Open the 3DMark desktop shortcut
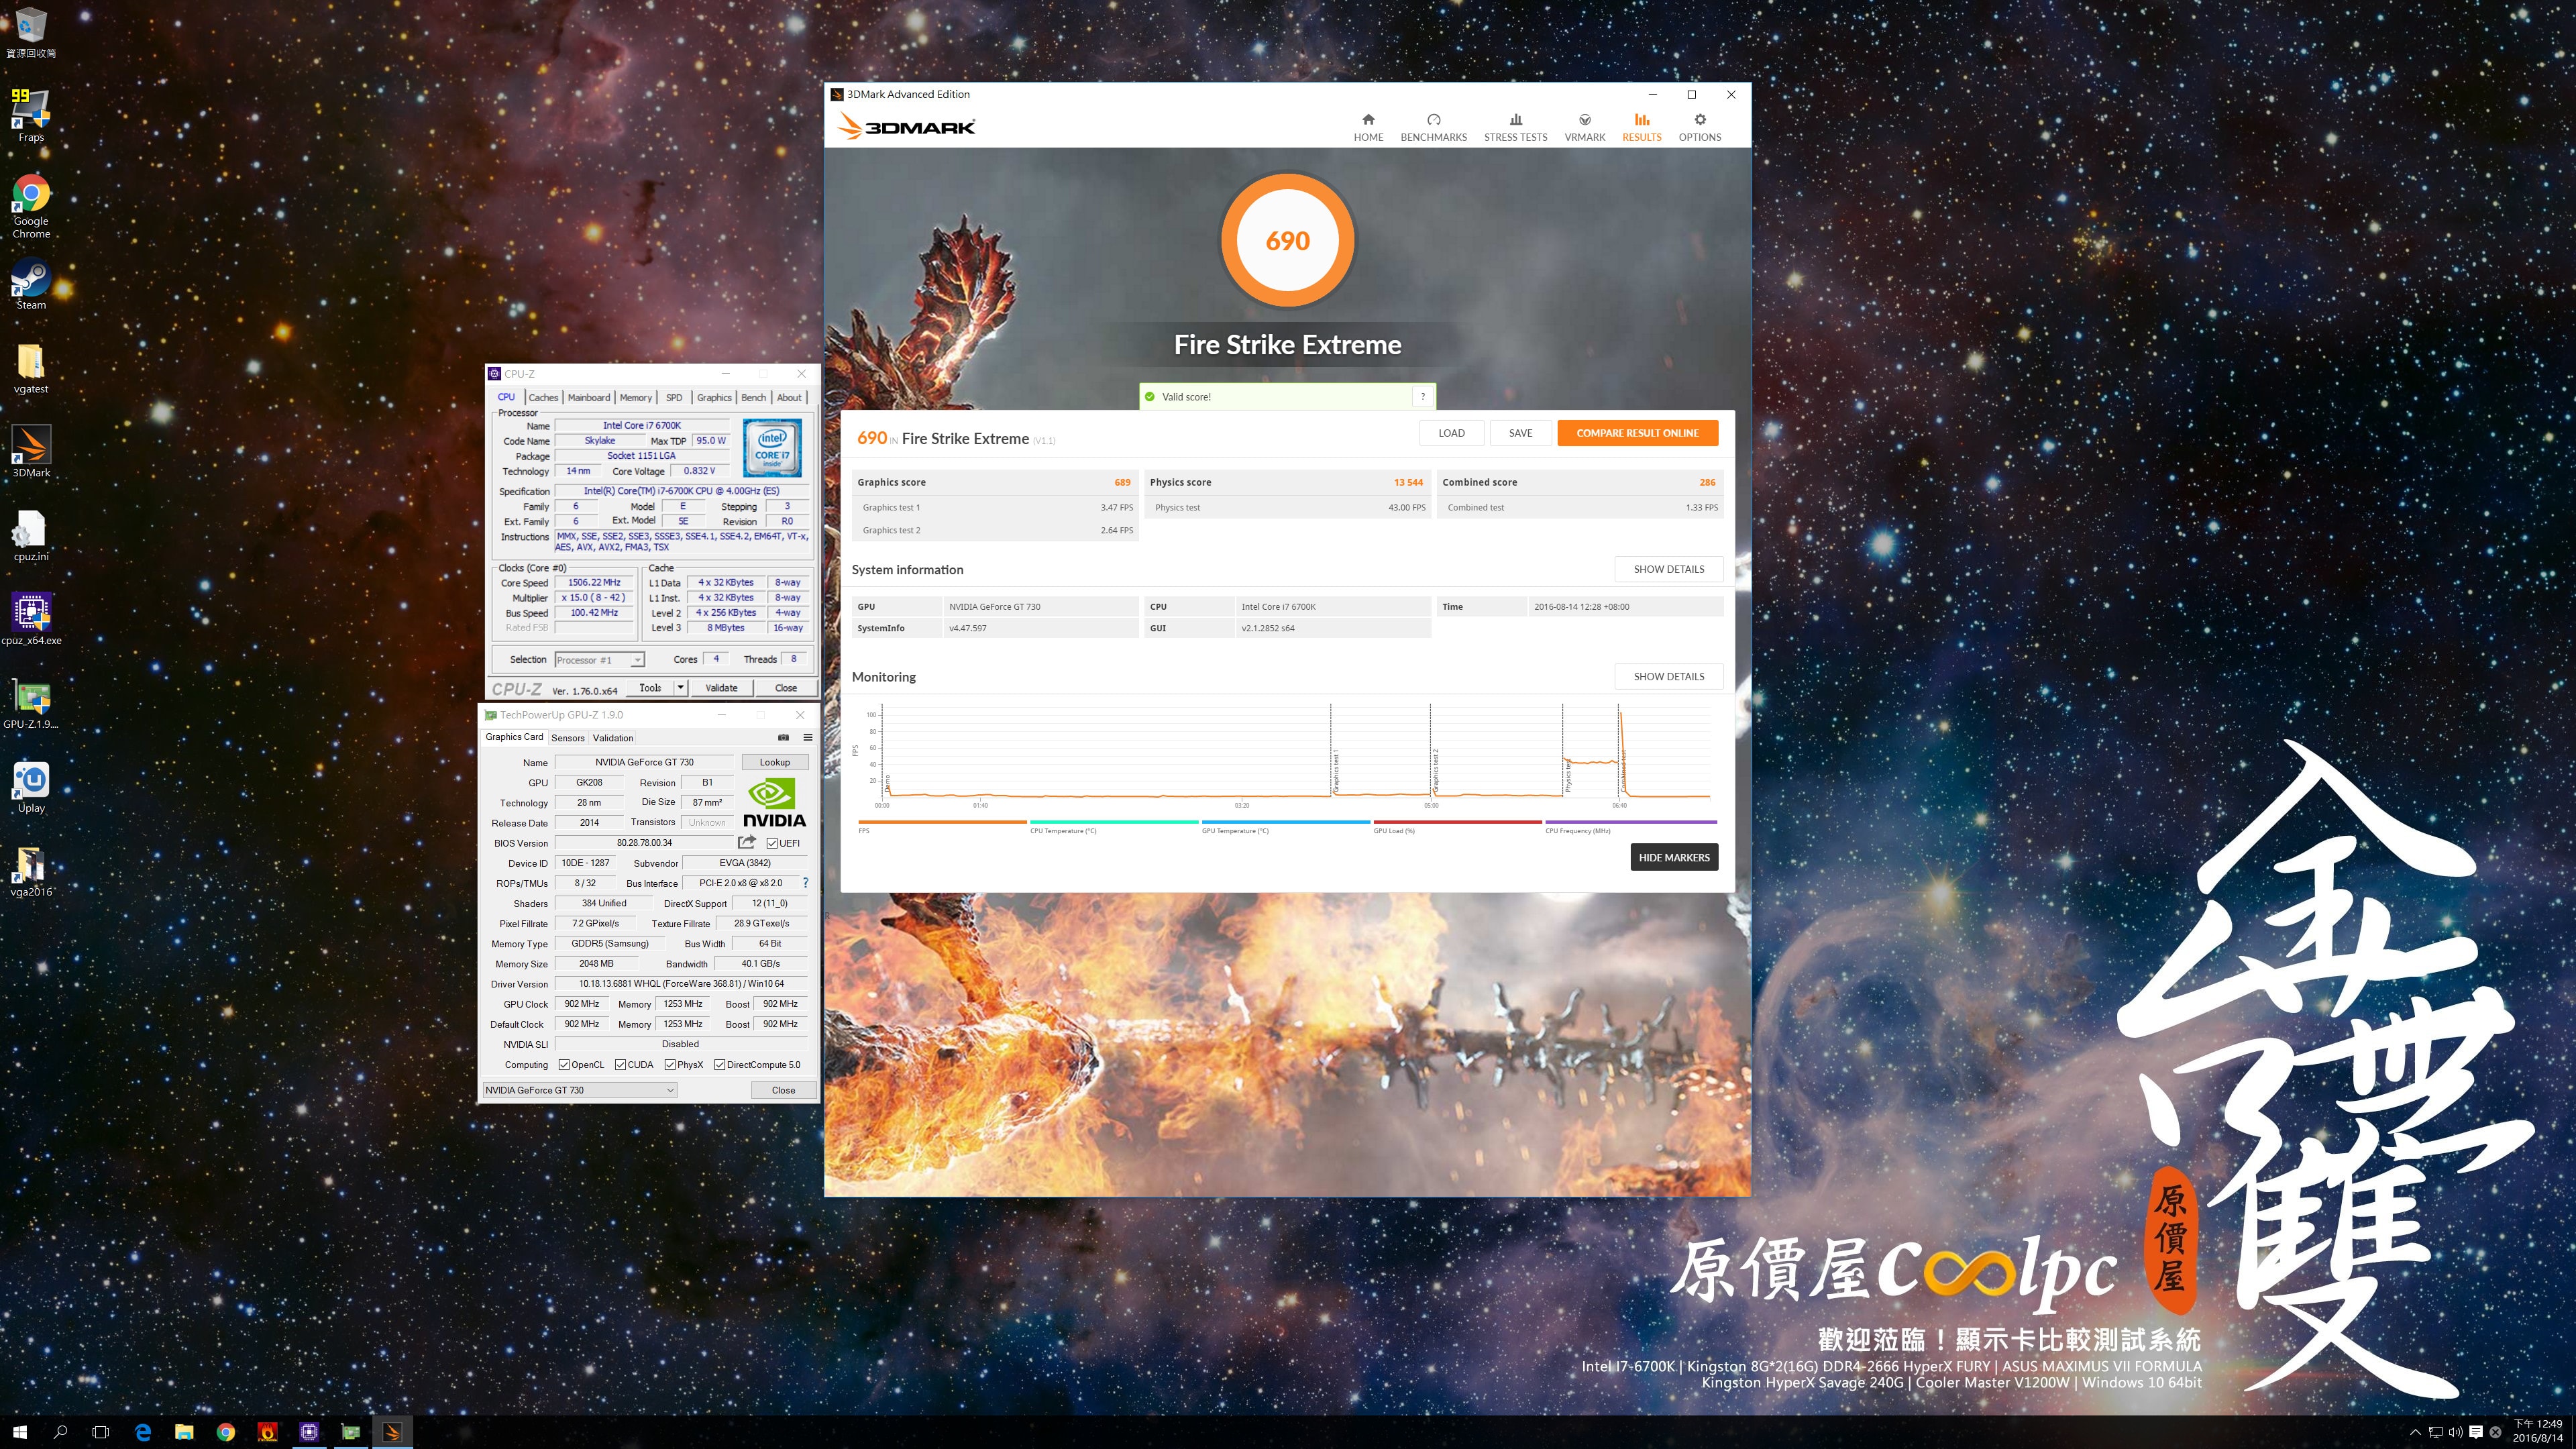 click(x=31, y=451)
